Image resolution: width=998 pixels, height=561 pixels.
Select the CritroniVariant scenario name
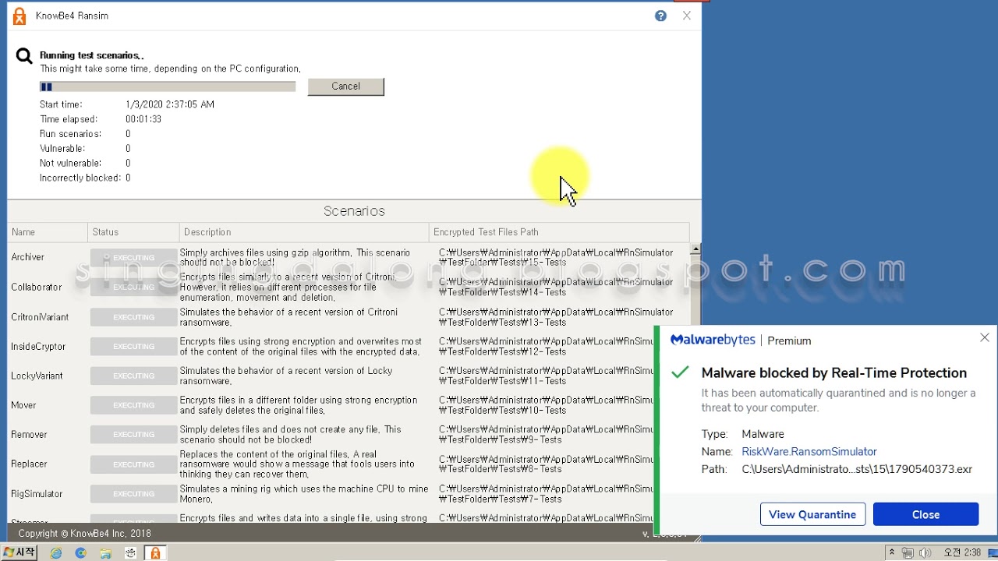point(40,317)
